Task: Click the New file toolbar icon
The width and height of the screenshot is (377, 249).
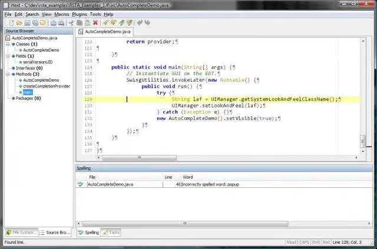Action: pyautogui.click(x=11, y=23)
